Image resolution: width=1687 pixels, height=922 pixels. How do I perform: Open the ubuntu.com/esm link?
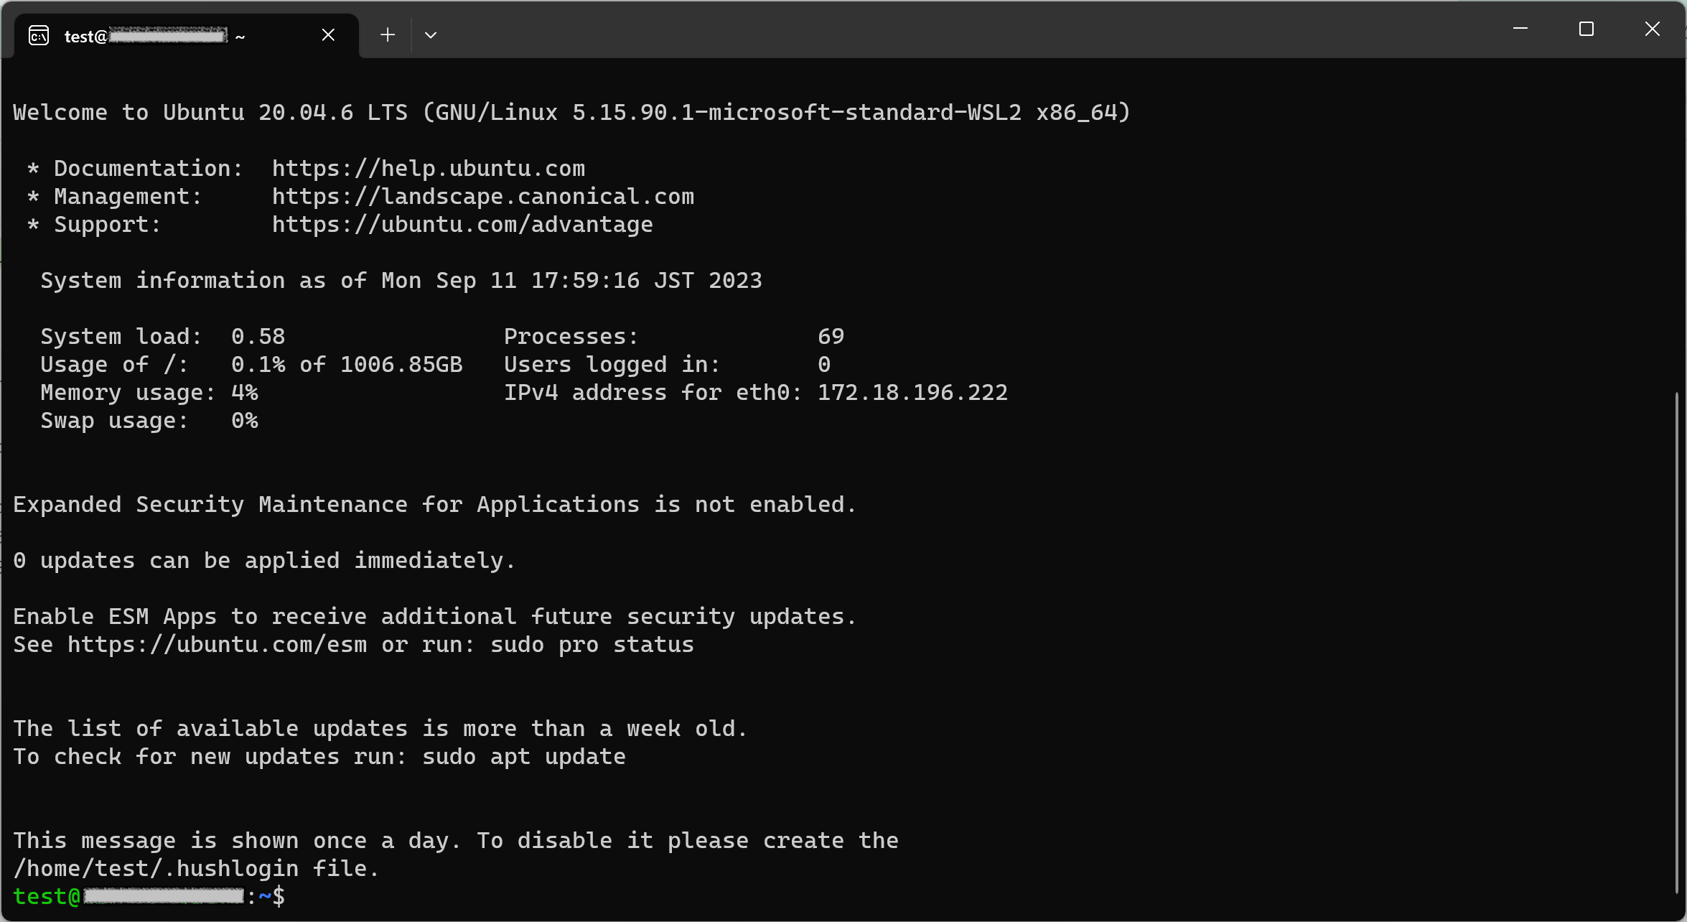click(x=215, y=645)
